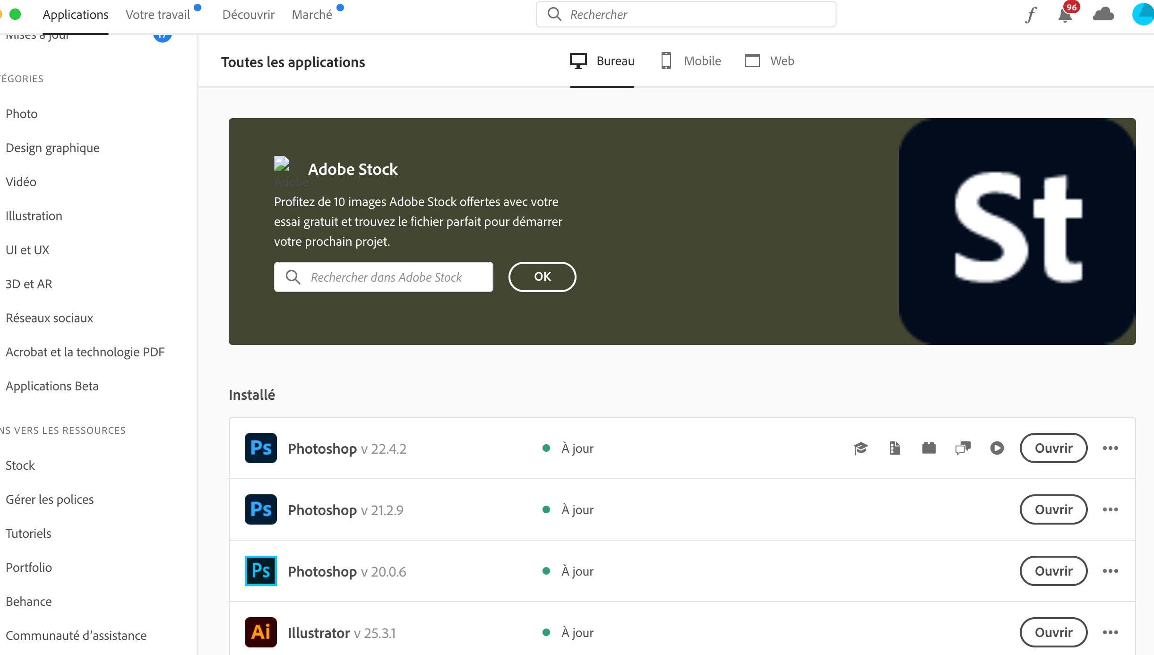Open more options for Photoshop v 21.2.9
Screen dimensions: 1154x655
tap(1110, 509)
